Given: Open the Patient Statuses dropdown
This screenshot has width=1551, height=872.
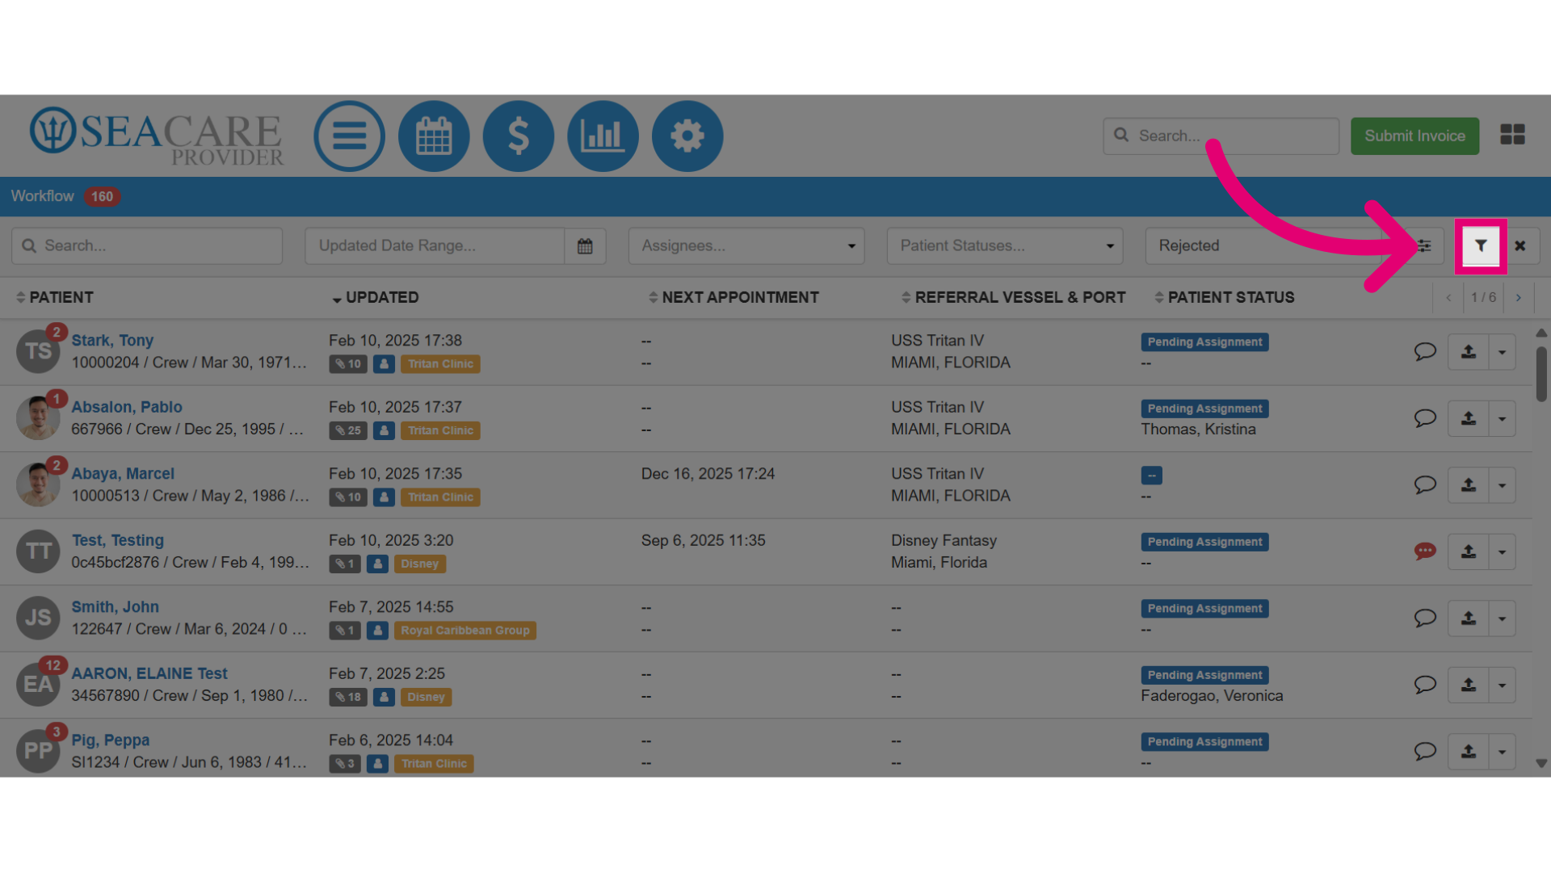Looking at the screenshot, I should click(x=1005, y=245).
